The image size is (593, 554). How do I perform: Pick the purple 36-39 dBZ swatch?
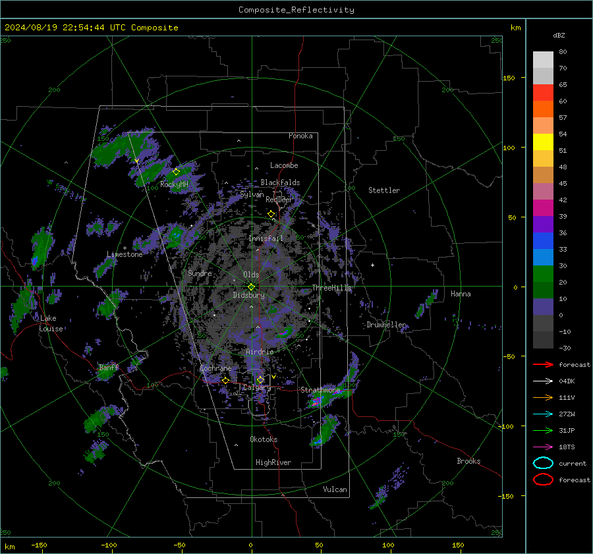[x=543, y=225]
